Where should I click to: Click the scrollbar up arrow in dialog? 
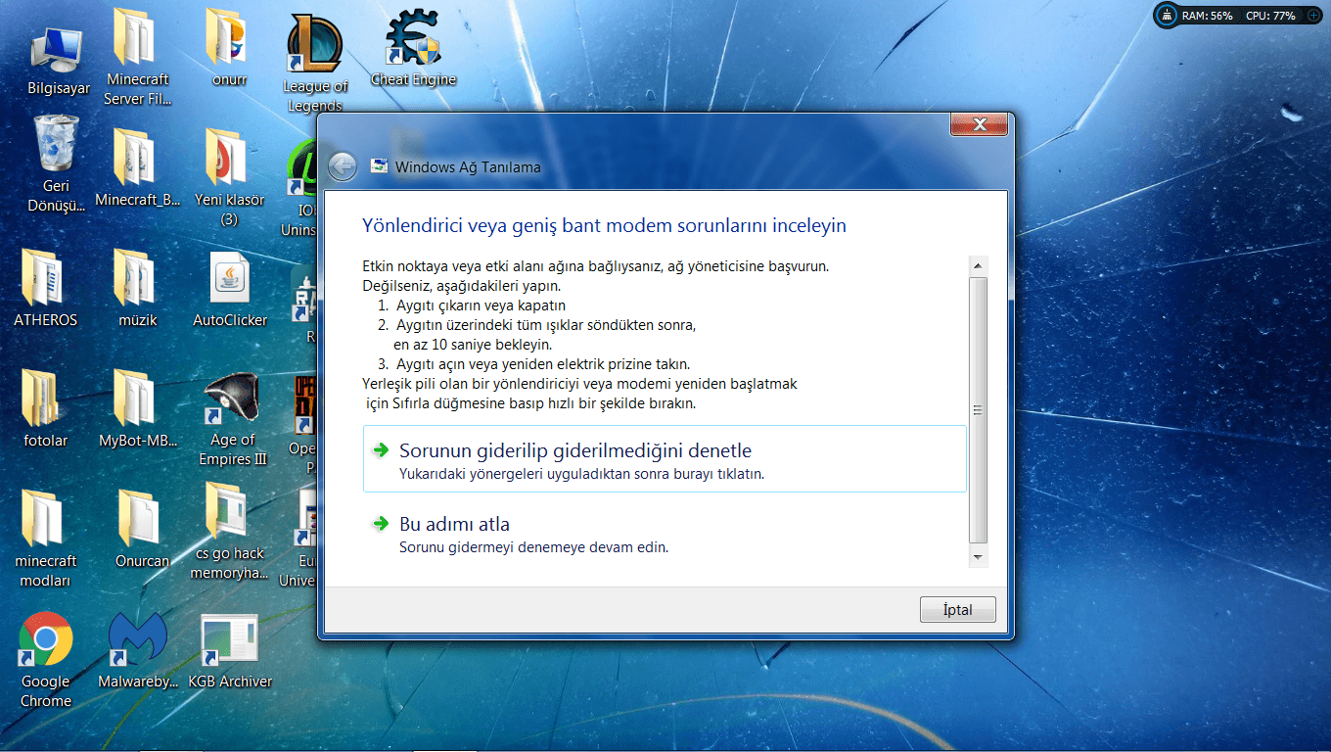tap(978, 266)
